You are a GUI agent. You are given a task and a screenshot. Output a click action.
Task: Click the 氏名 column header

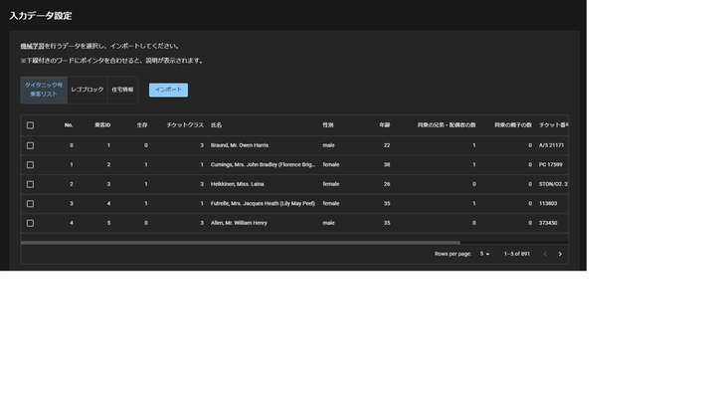pos(216,125)
